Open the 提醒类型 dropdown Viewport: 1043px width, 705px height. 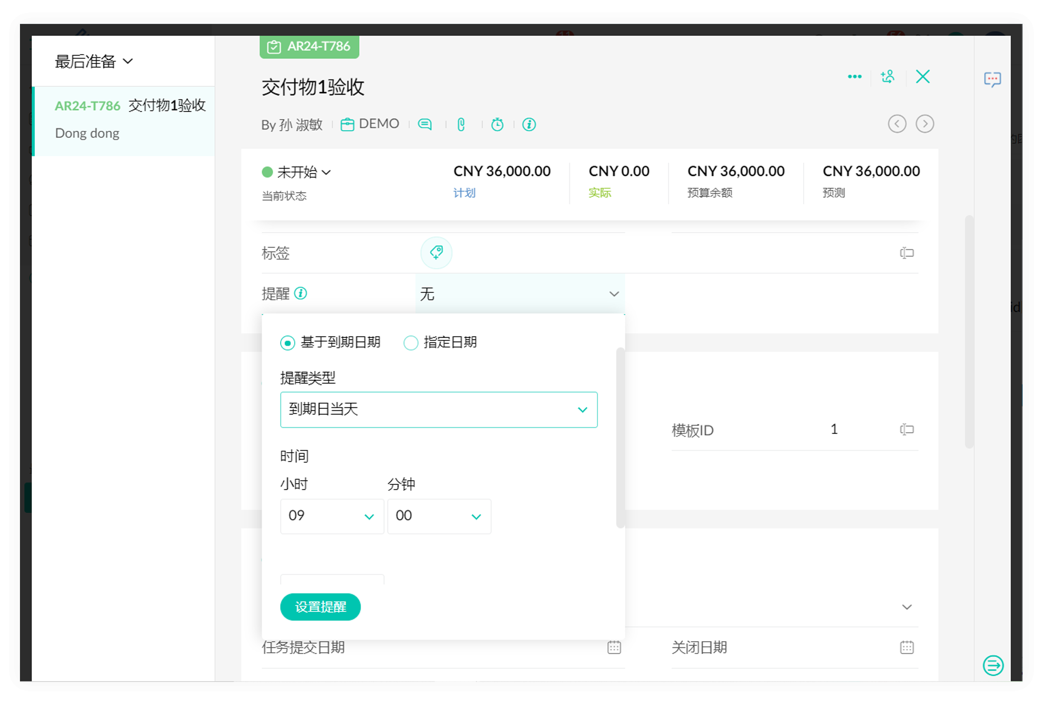[x=439, y=410]
